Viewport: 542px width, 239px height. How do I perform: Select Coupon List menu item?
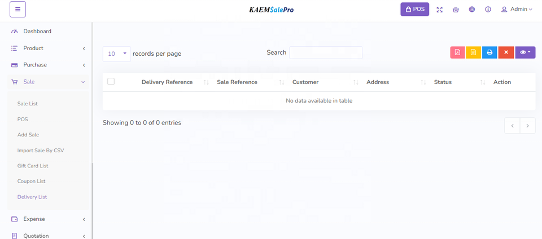coord(32,182)
